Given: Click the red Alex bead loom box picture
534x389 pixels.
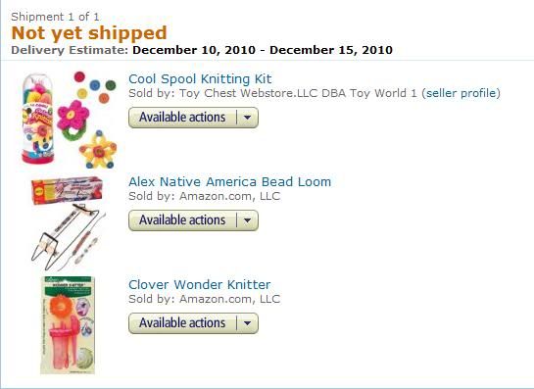Looking at the screenshot, I should [67, 190].
